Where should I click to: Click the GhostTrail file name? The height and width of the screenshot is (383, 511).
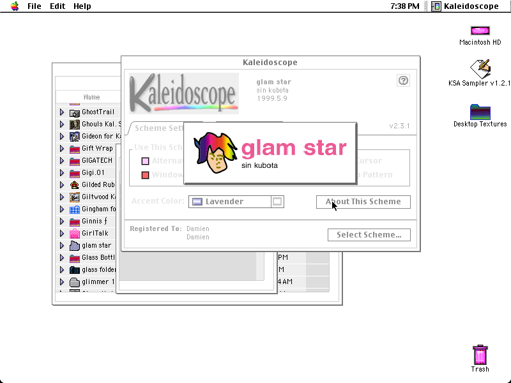(98, 112)
